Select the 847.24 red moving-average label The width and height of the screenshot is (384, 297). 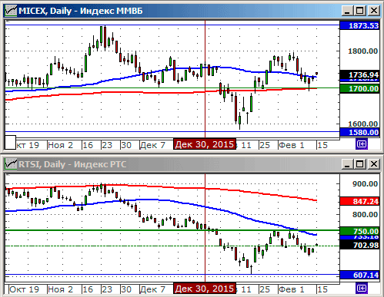(x=359, y=201)
